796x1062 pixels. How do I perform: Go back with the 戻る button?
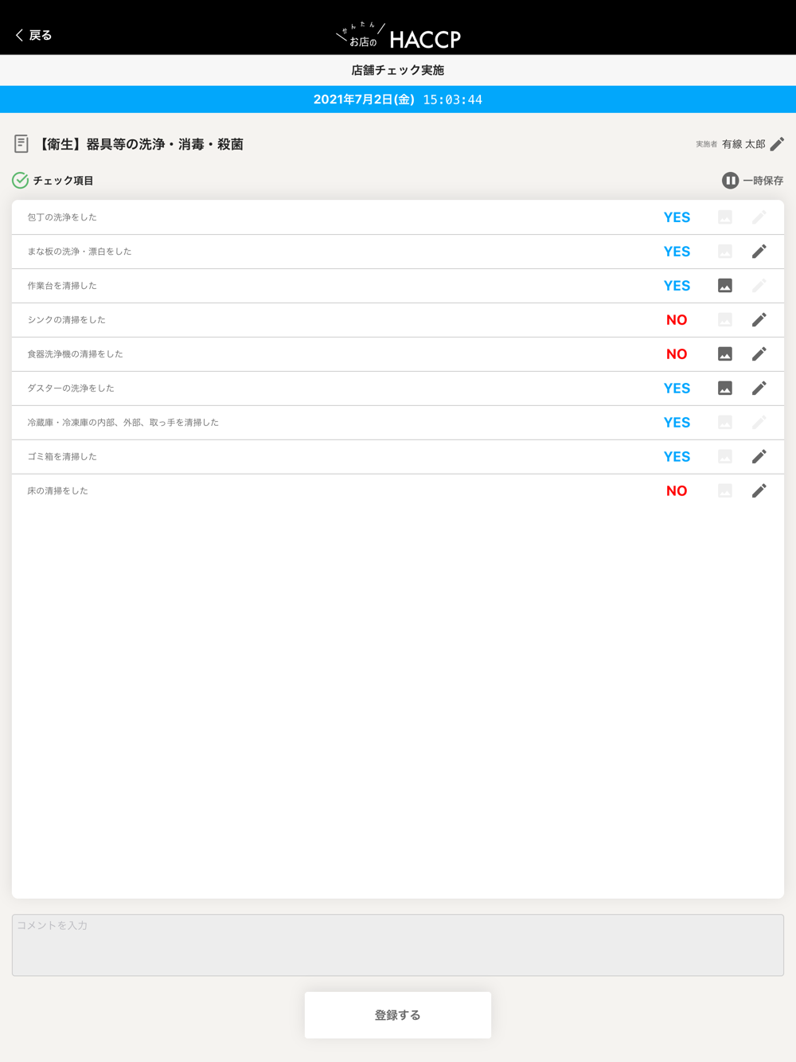pyautogui.click(x=33, y=35)
